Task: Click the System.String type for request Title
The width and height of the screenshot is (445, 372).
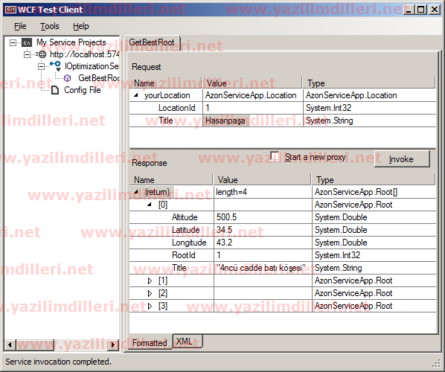Action: click(x=370, y=121)
